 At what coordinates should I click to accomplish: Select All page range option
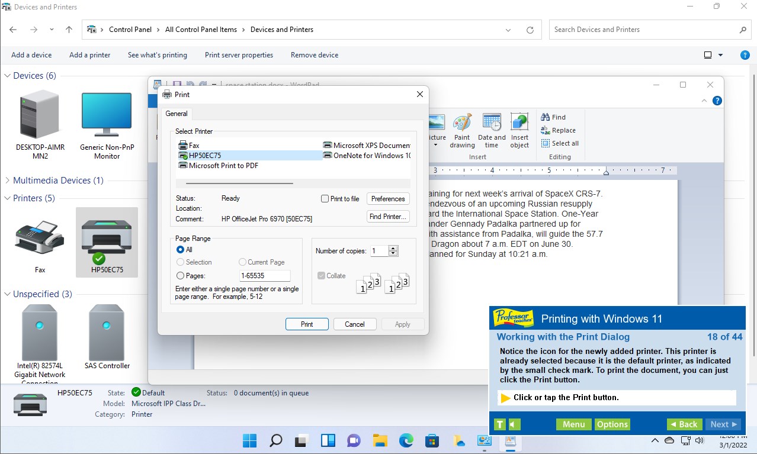pyautogui.click(x=180, y=250)
